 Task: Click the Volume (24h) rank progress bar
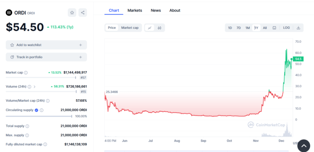[41, 92]
